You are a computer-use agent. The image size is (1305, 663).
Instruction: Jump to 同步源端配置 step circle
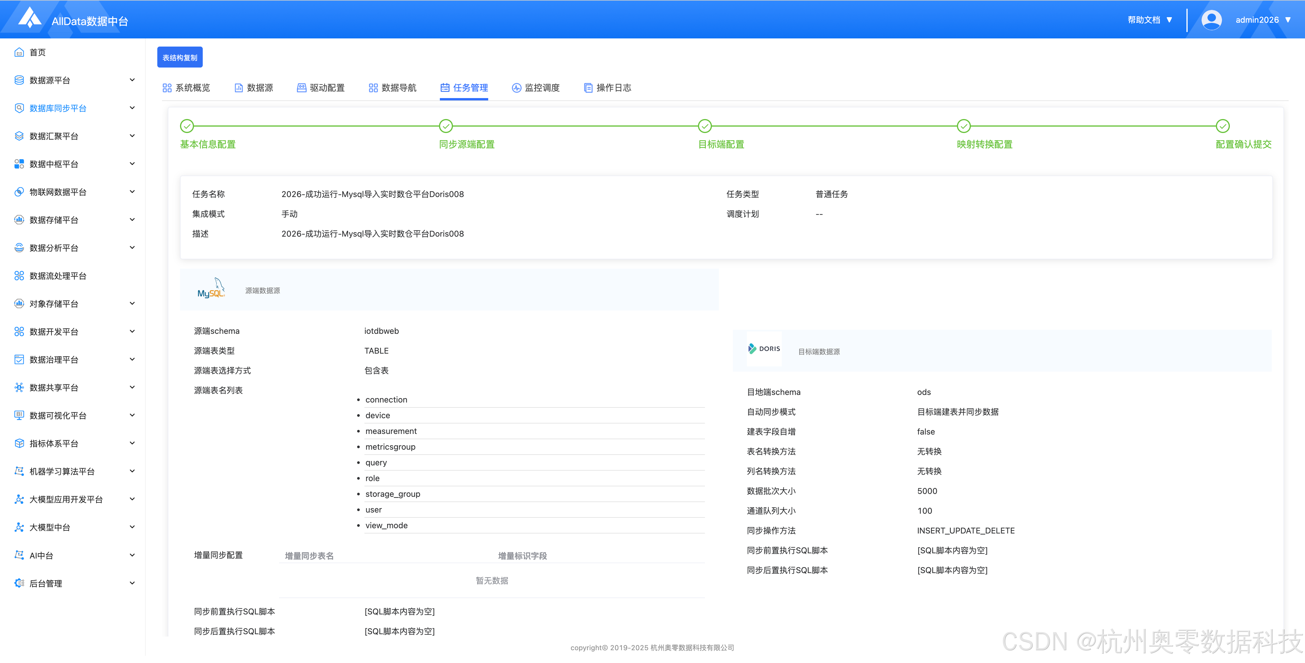446,125
